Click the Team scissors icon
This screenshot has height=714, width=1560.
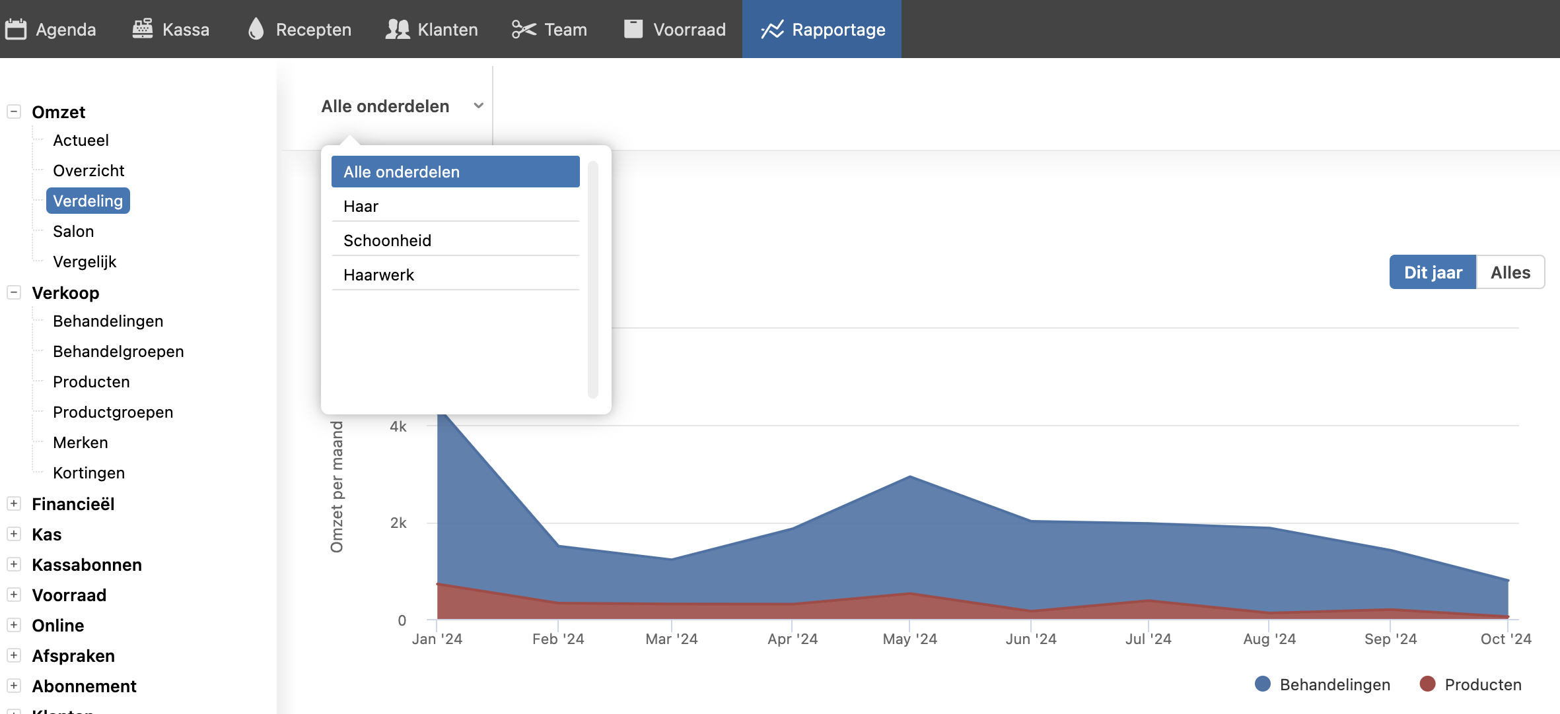point(524,29)
